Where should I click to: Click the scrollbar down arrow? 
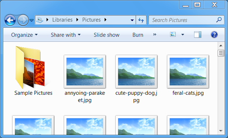point(221,131)
